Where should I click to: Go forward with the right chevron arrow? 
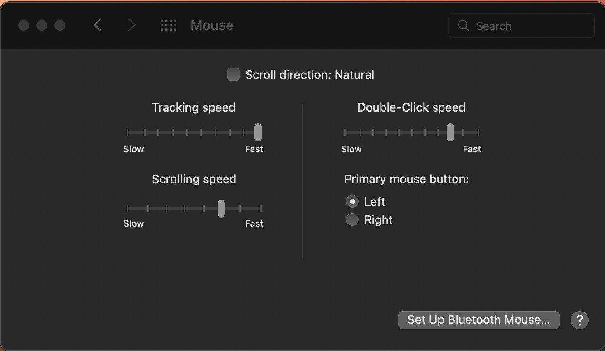(x=132, y=25)
